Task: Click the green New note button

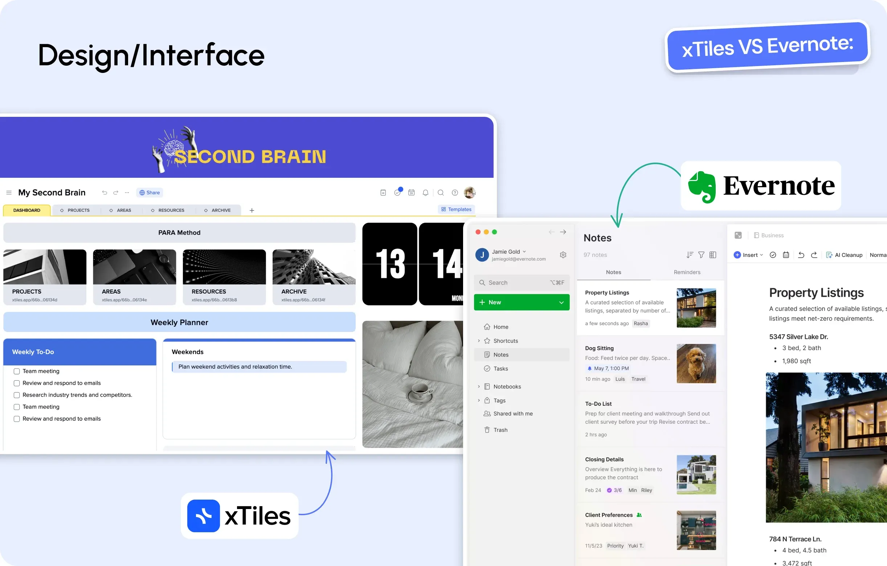Action: [521, 302]
